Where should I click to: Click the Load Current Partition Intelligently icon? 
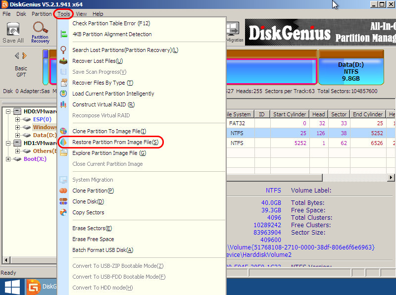tap(63, 94)
